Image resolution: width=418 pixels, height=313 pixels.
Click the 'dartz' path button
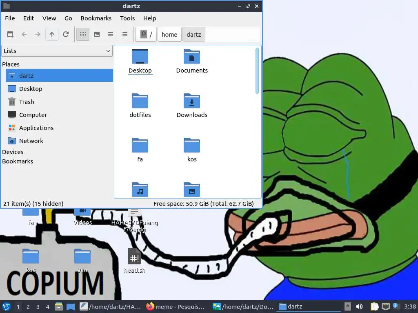pyautogui.click(x=194, y=34)
